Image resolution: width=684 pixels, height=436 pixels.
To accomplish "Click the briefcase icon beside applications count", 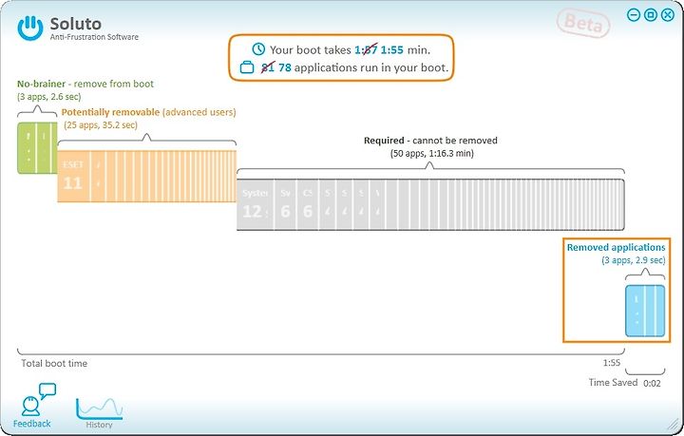I will click(x=247, y=67).
